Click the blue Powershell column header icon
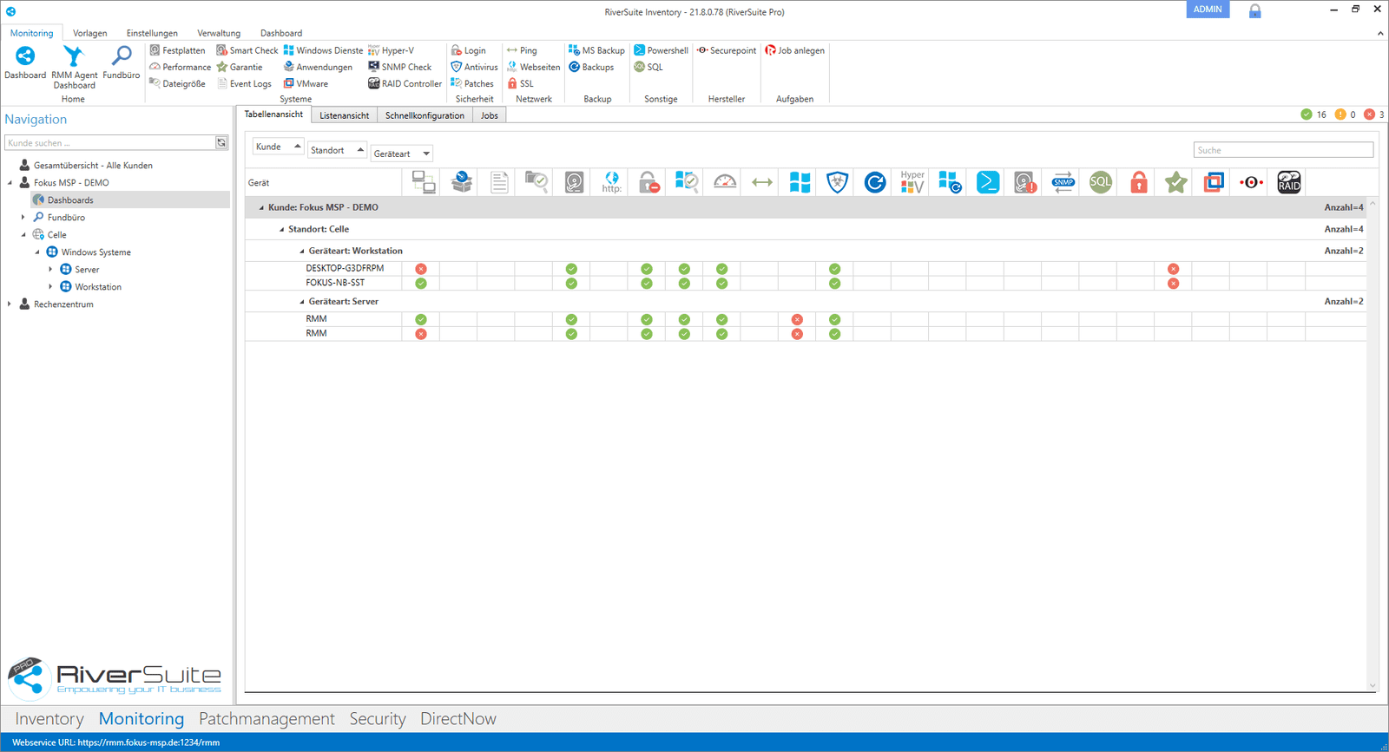Image resolution: width=1389 pixels, height=752 pixels. pyautogui.click(x=988, y=182)
